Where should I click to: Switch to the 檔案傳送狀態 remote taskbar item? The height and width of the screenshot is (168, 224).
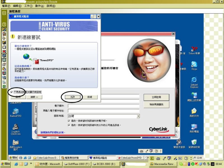click(x=74, y=158)
